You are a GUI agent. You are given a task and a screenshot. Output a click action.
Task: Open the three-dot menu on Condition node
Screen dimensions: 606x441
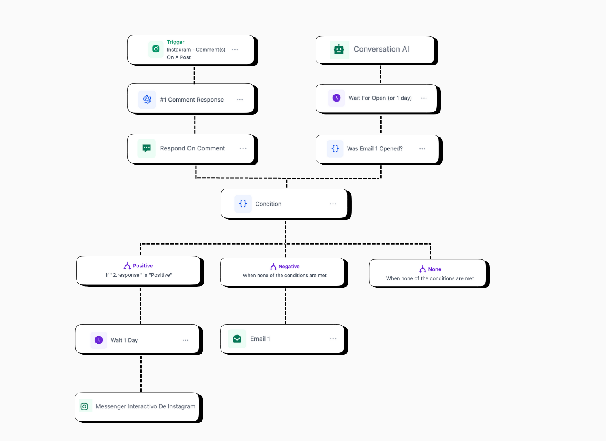pos(333,204)
